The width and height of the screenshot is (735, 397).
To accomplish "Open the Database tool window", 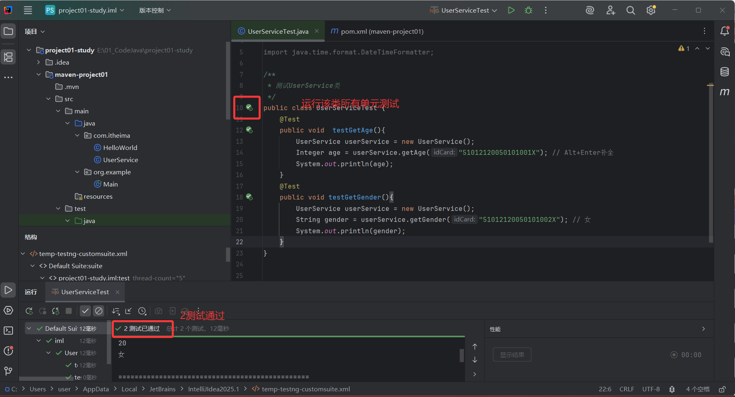I will 724,72.
